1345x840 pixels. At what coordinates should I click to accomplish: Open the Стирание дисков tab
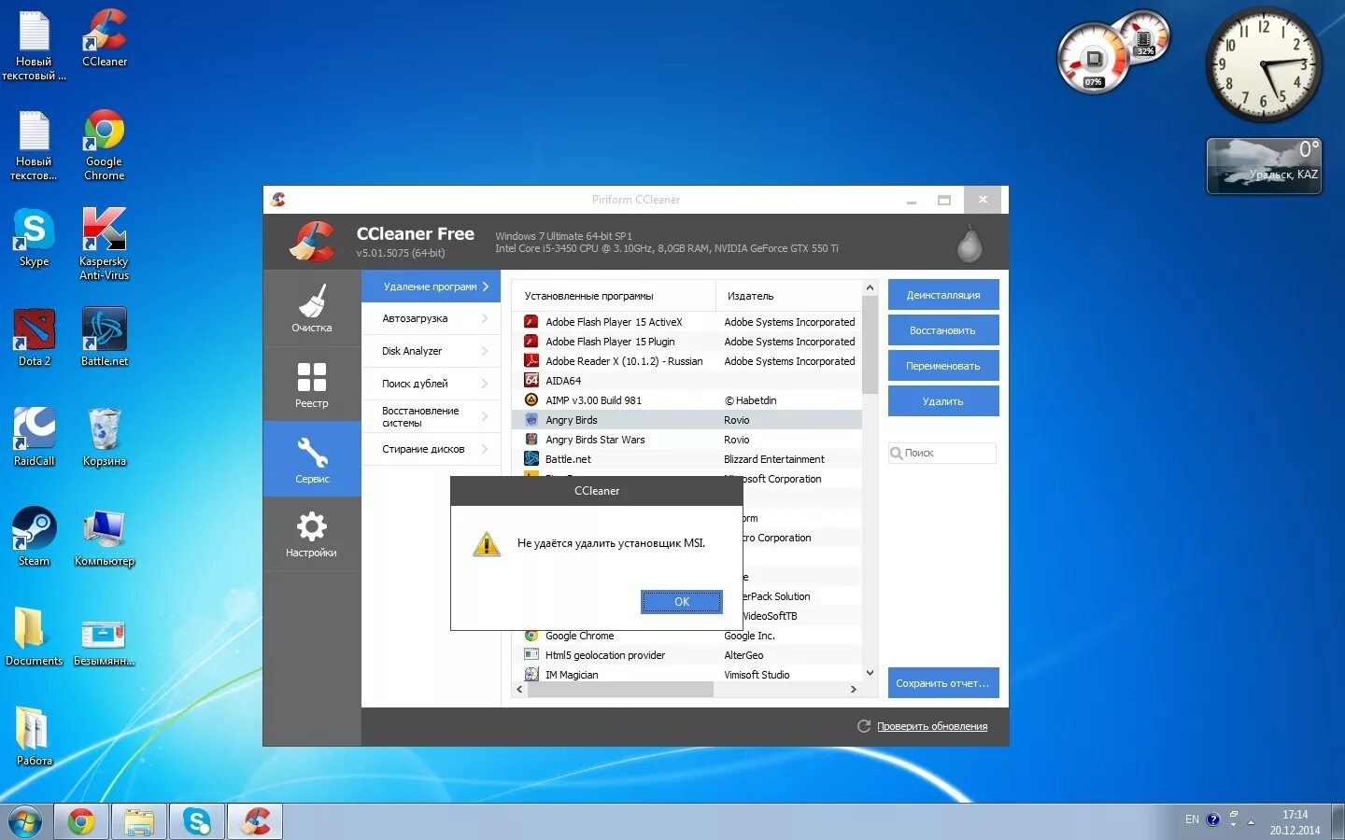pos(431,449)
